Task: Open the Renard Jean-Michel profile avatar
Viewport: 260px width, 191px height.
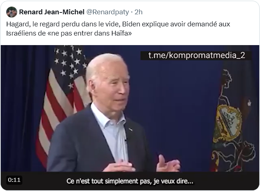Action: click(x=12, y=12)
